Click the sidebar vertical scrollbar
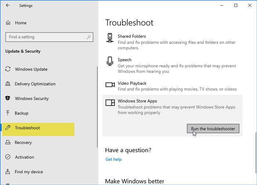Image resolution: width=257 pixels, height=185 pixels. tap(97, 107)
